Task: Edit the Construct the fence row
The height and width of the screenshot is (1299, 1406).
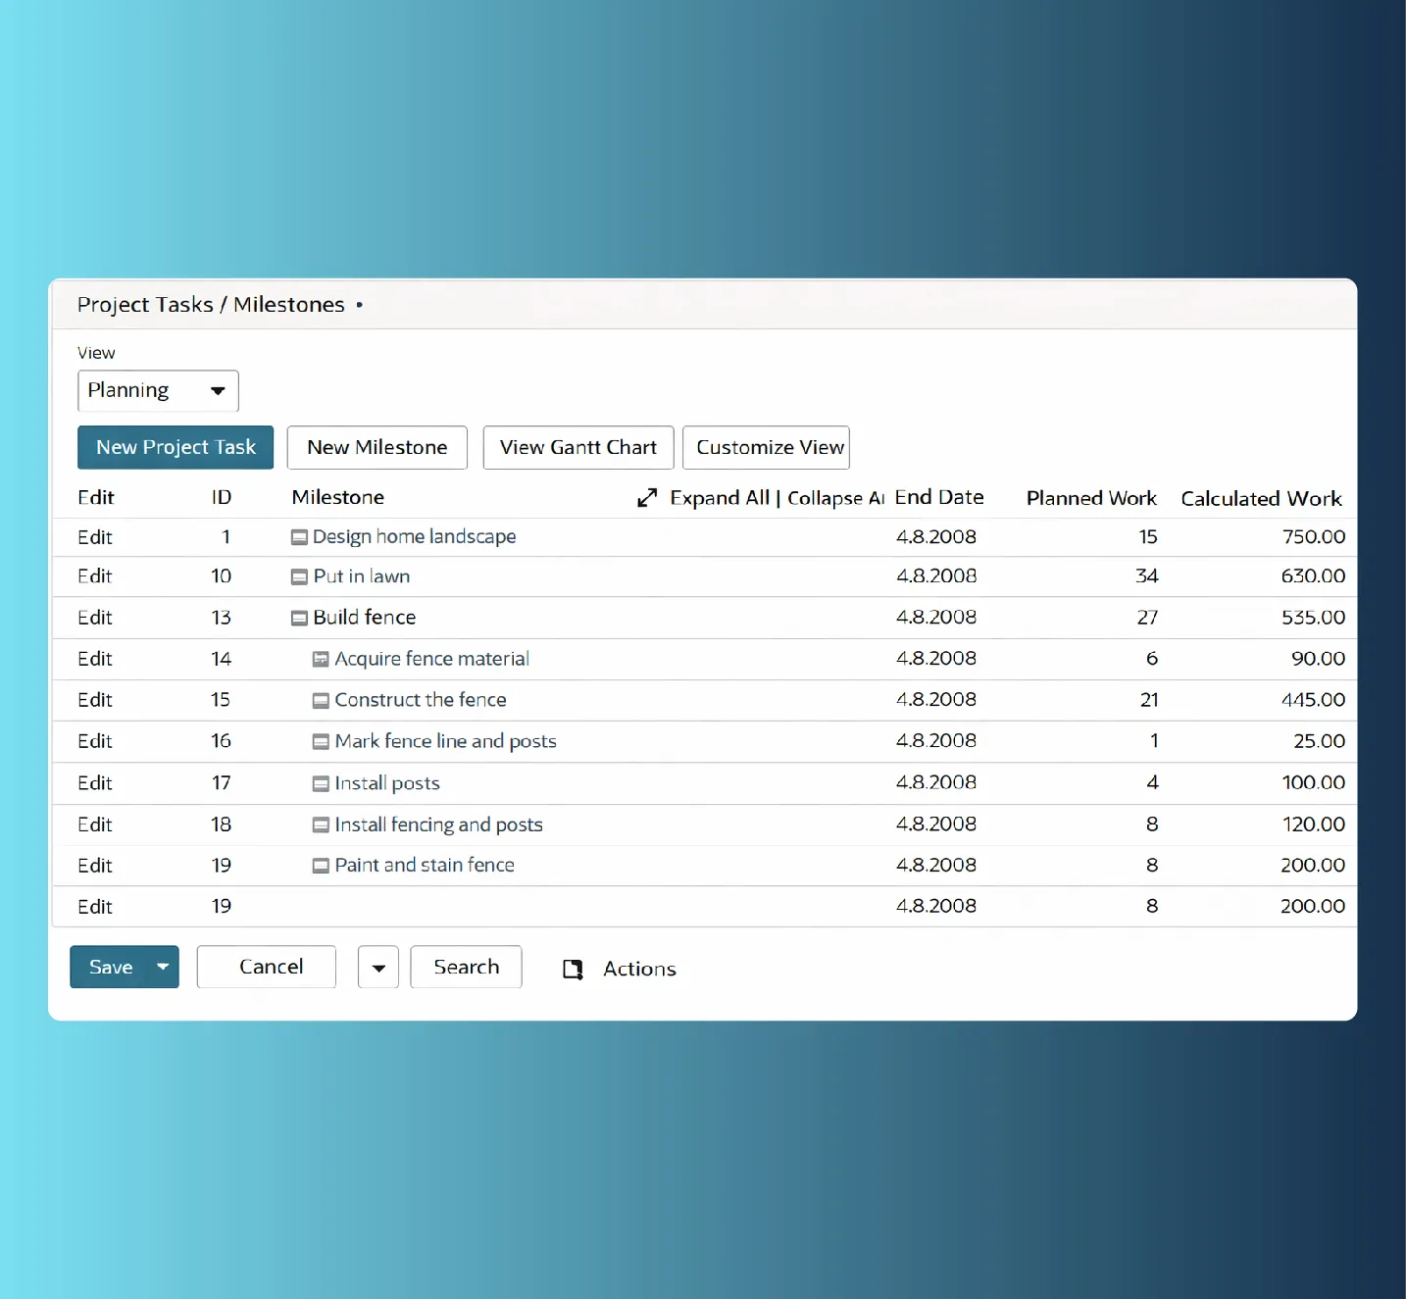Action: coord(95,700)
